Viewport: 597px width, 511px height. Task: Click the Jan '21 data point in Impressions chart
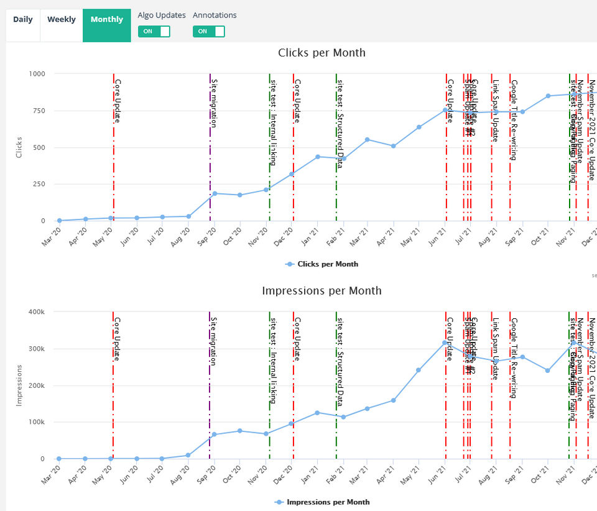318,413
